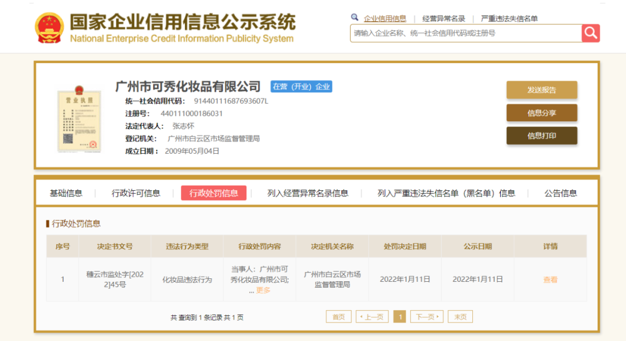This screenshot has height=341, width=626.
Task: Click document number 穗云市监处字[2022]45号 cell
Action: tap(115, 280)
